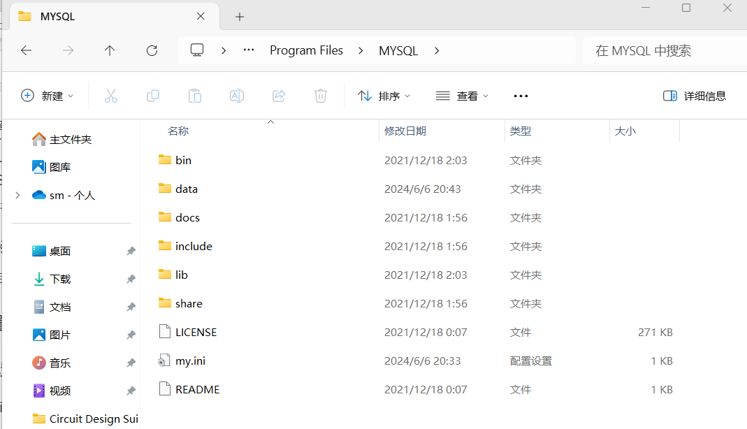747x429 pixels.
Task: Click the This PC monitor icon
Action: click(x=197, y=50)
